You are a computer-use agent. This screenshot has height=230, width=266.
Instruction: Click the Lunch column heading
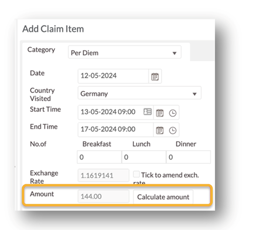(x=141, y=144)
